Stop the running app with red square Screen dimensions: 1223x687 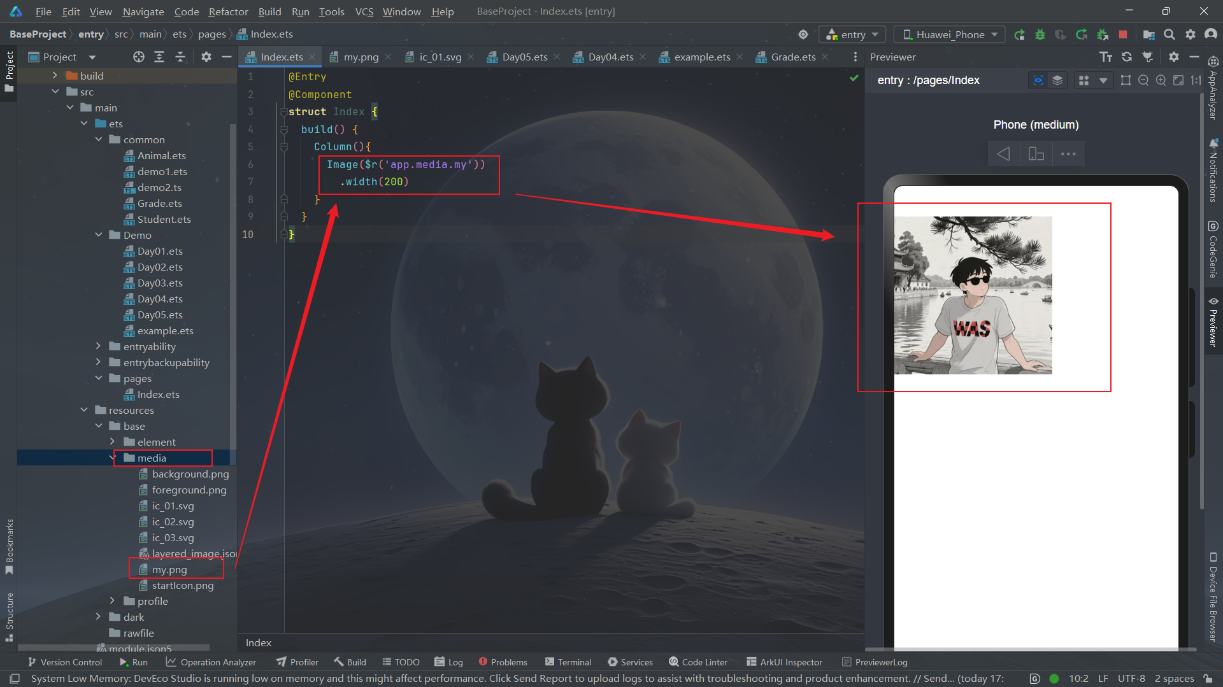tap(1123, 34)
